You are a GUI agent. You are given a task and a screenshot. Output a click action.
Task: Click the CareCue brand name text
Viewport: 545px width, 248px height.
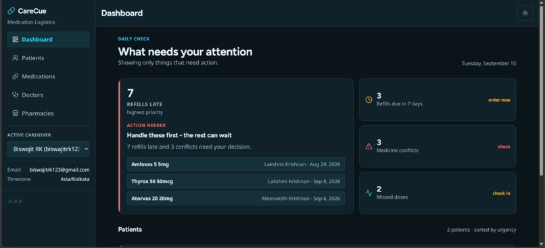[32, 11]
